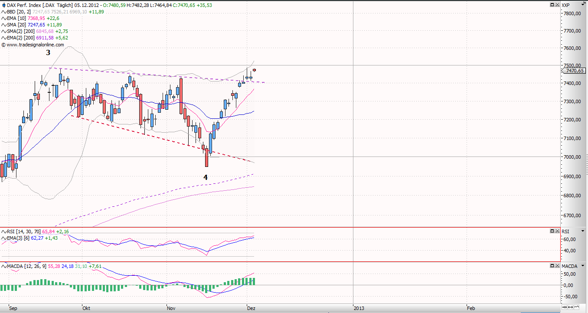Click the compress time axis arrows icon

coord(563,307)
